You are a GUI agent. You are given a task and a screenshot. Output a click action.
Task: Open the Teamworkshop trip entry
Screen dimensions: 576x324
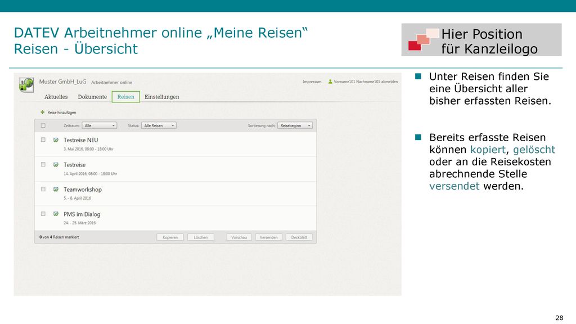(x=83, y=189)
